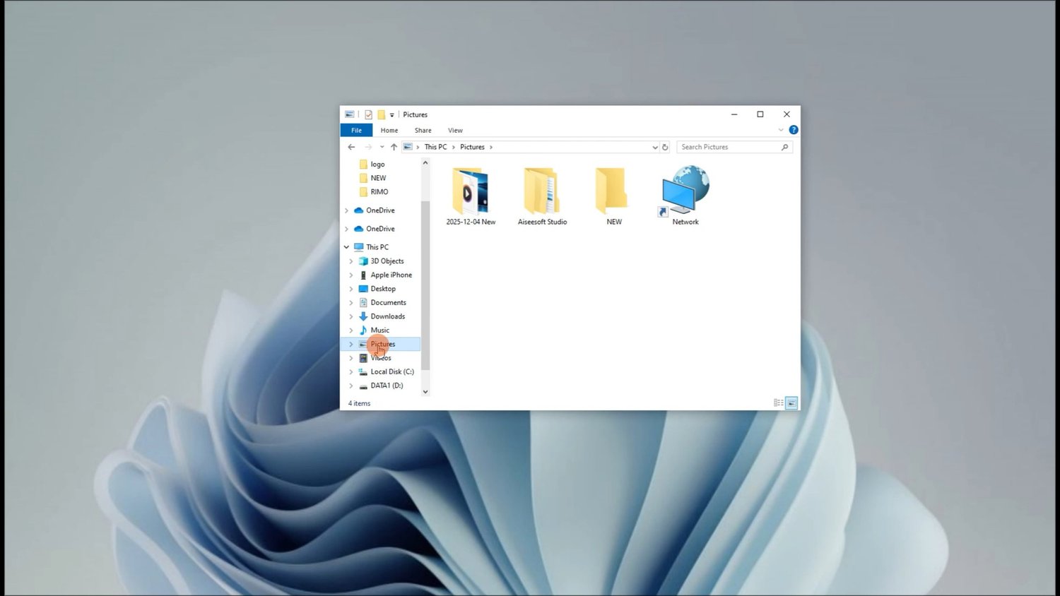Image resolution: width=1060 pixels, height=596 pixels.
Task: Open the address bar history dropdown
Action: tap(654, 147)
